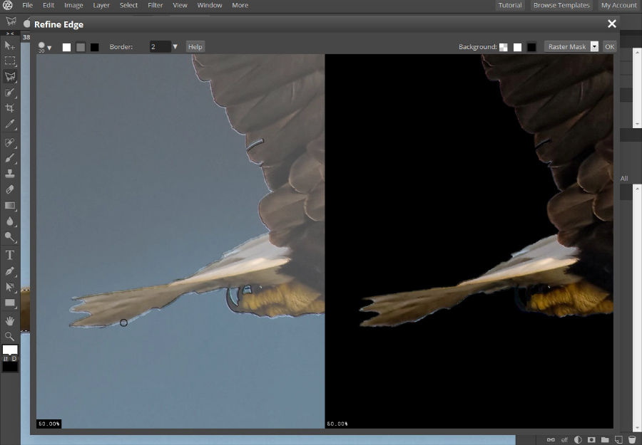
Task: Select the Crop tool
Action: coord(10,108)
